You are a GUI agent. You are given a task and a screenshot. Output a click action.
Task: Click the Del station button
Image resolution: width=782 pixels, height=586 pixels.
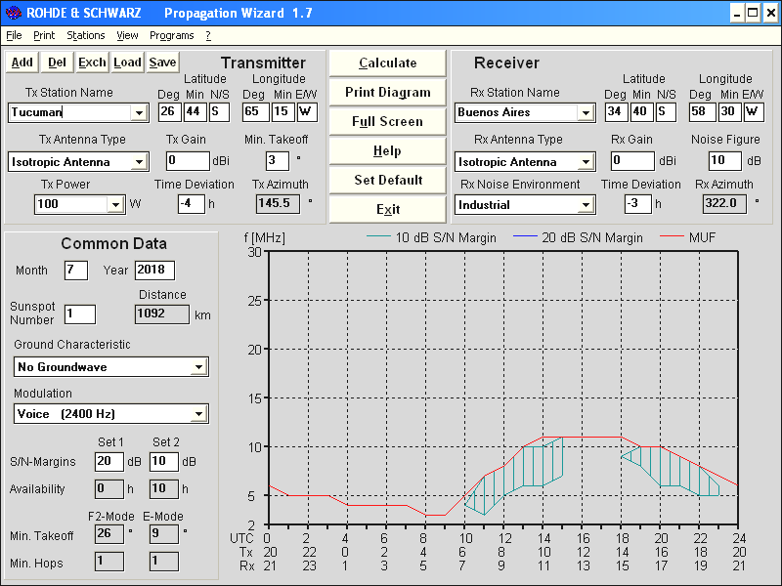[57, 63]
